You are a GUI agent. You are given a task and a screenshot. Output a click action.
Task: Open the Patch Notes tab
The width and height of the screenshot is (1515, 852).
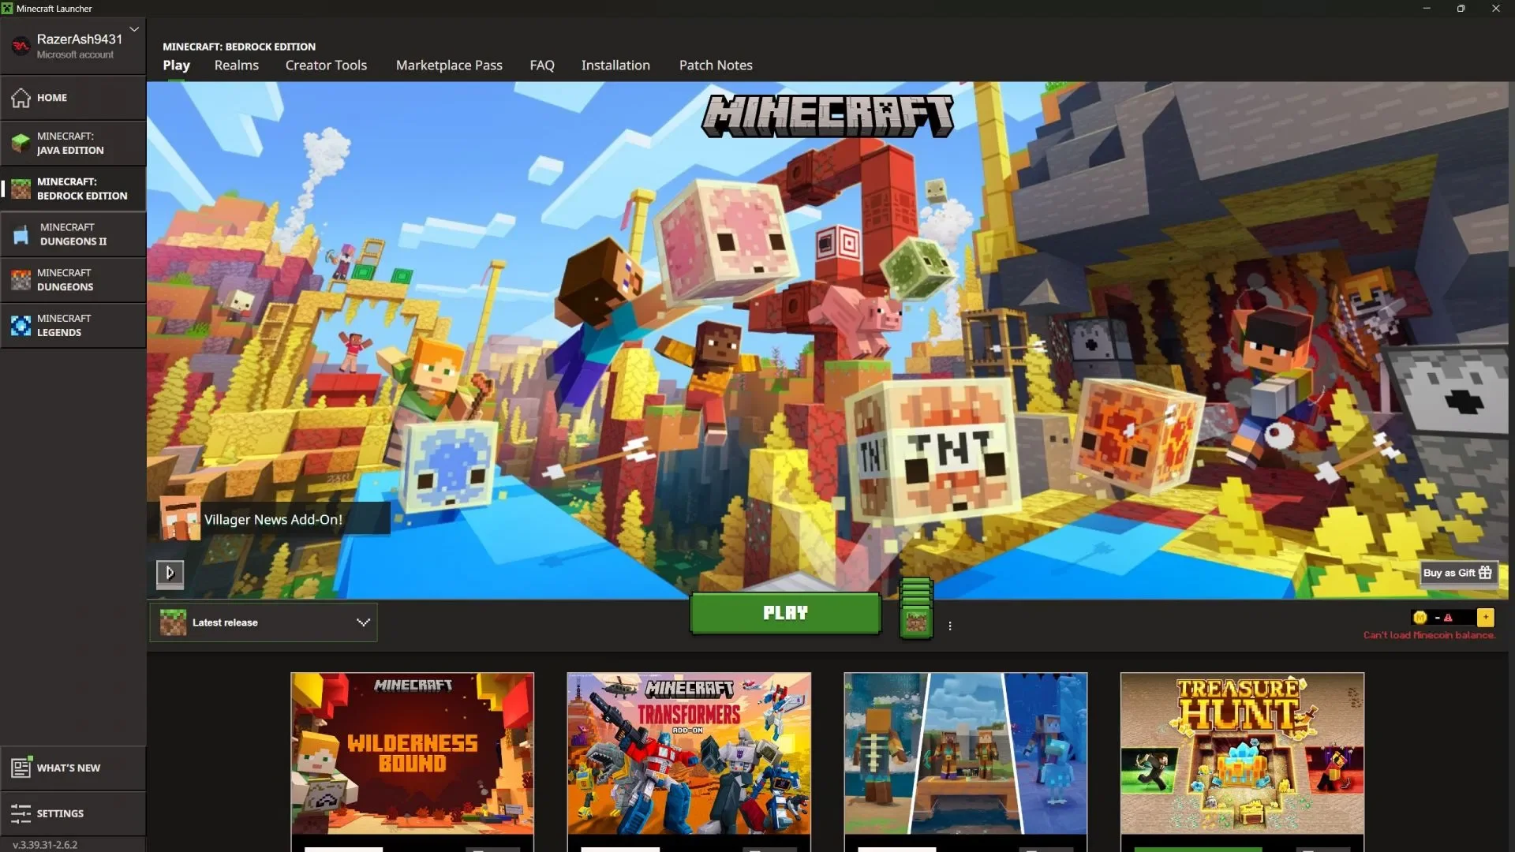(x=716, y=65)
